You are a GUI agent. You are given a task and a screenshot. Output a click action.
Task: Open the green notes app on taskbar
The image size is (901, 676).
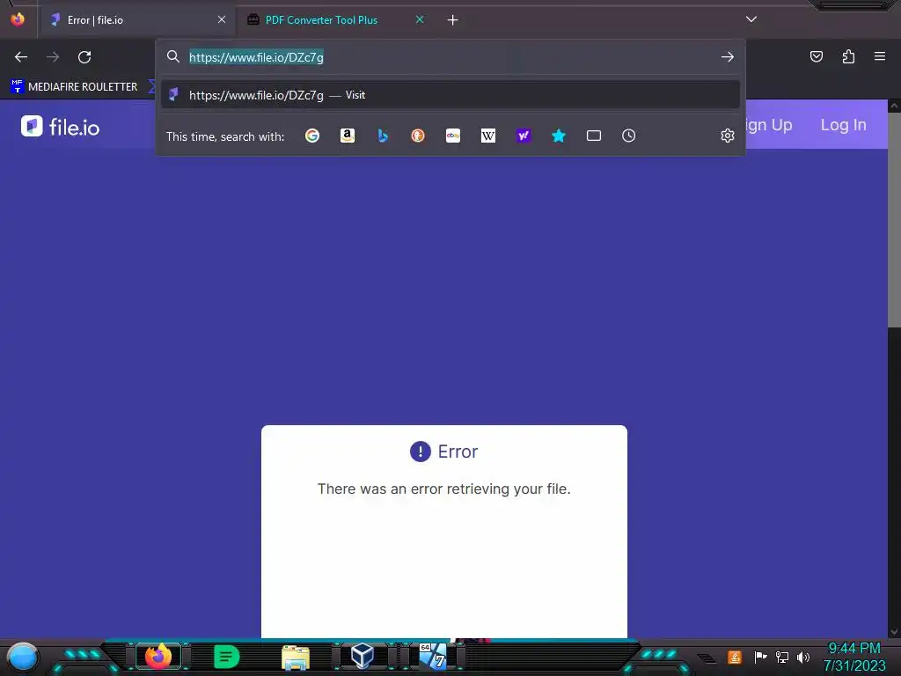(226, 657)
